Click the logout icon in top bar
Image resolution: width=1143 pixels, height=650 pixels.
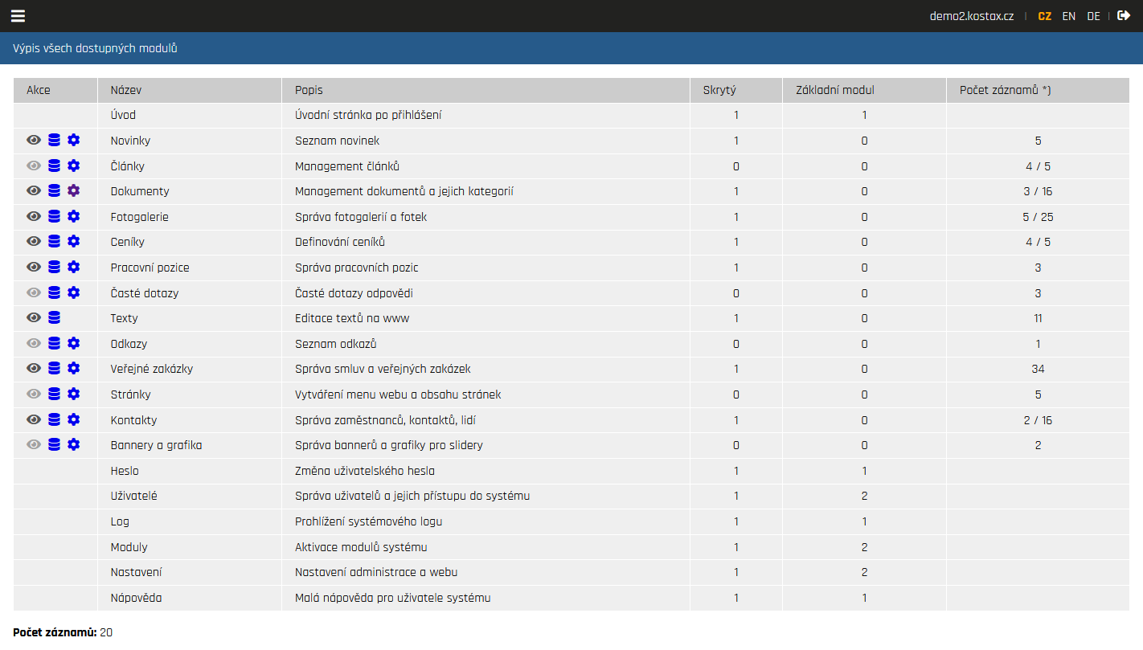(1124, 15)
